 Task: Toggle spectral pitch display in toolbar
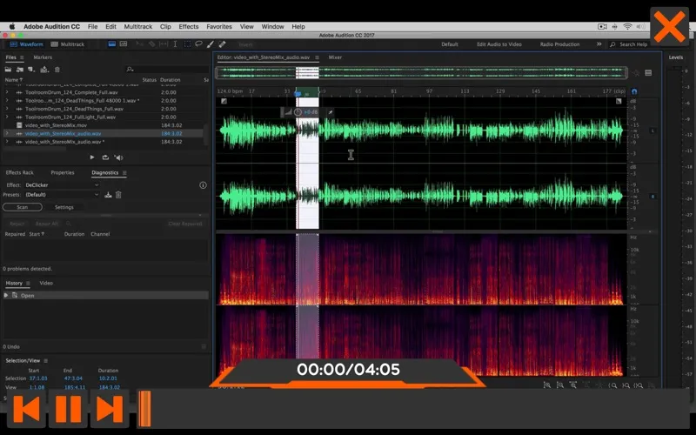point(124,44)
